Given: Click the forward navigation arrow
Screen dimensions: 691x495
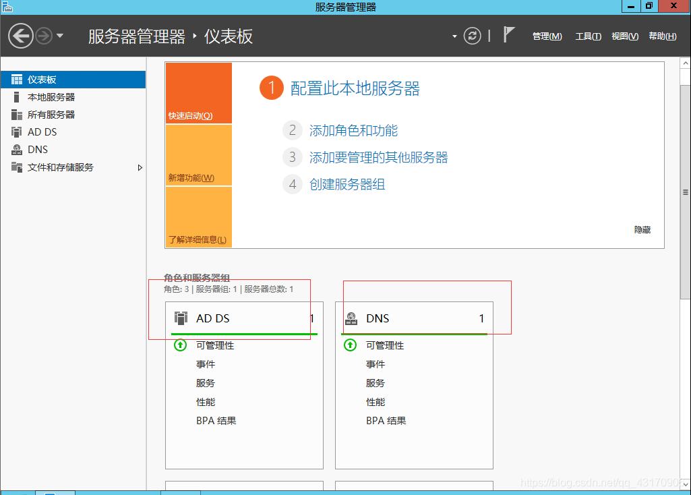Looking at the screenshot, I should tap(44, 36).
